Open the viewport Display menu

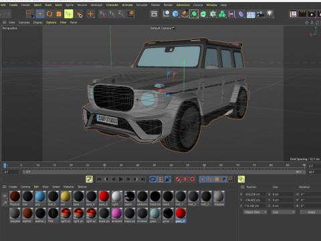click(x=38, y=22)
